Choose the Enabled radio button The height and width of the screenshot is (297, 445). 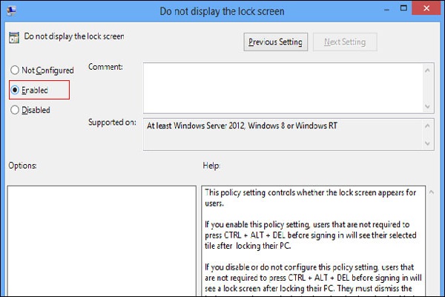[x=14, y=90]
